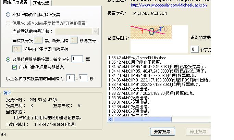
Task: Enable the 启用代理服务器投票 radio option
Action: pyautogui.click(x=8, y=60)
